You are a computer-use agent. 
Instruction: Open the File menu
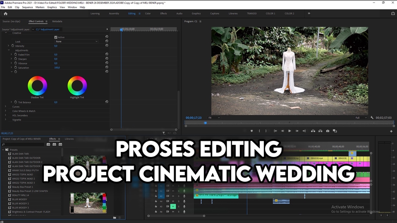pos(3,7)
